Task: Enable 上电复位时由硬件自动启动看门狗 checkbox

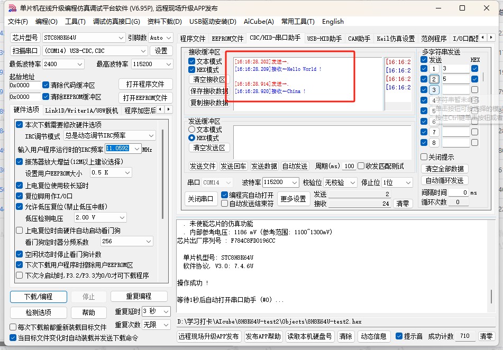Action: click(19, 231)
